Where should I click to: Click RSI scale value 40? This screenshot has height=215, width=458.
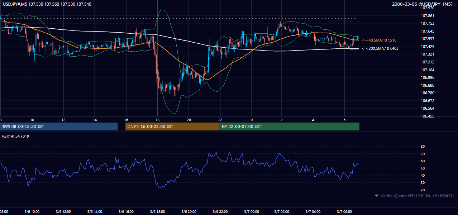pos(423,176)
